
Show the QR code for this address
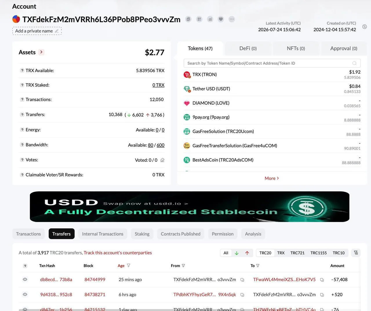(199, 19)
